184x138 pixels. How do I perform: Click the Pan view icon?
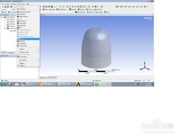coord(70,7)
